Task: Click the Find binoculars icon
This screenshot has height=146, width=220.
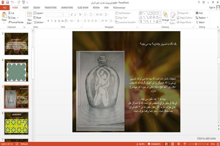Action: [x=199, y=13]
